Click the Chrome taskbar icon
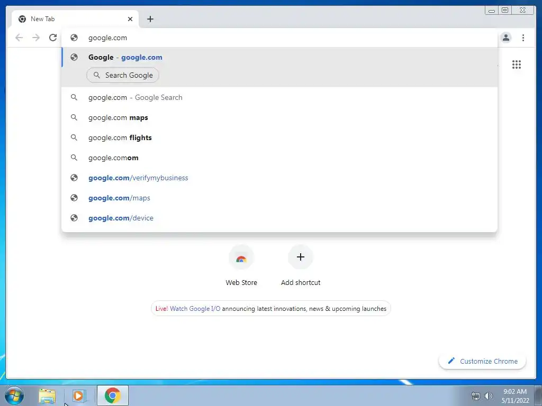This screenshot has width=542, height=406. (x=112, y=395)
